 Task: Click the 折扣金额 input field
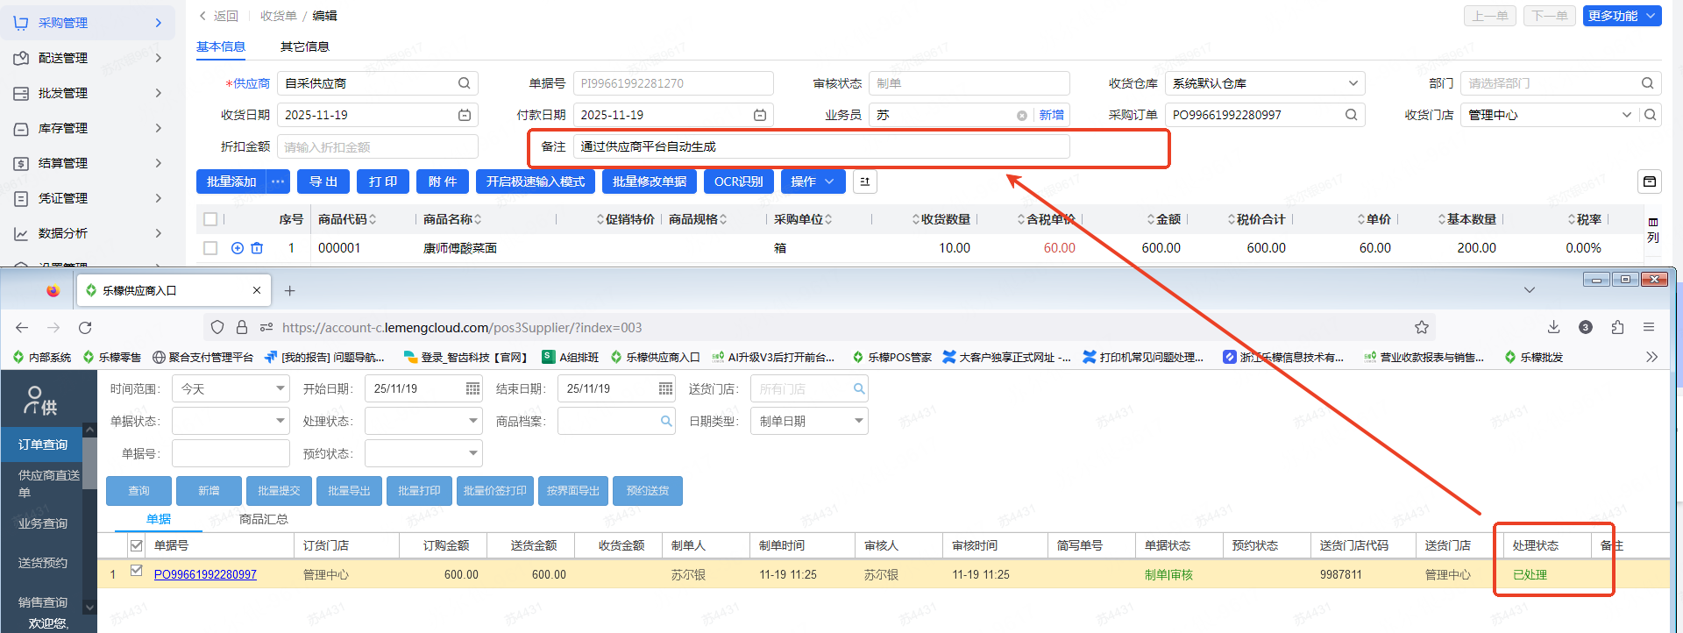(x=378, y=146)
